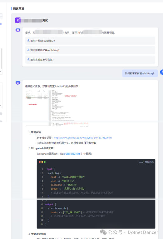The width and height of the screenshot is (163, 239).
Task: Click the pencil icon next to 如何实现日志可视化
Action: [x=28, y=59]
